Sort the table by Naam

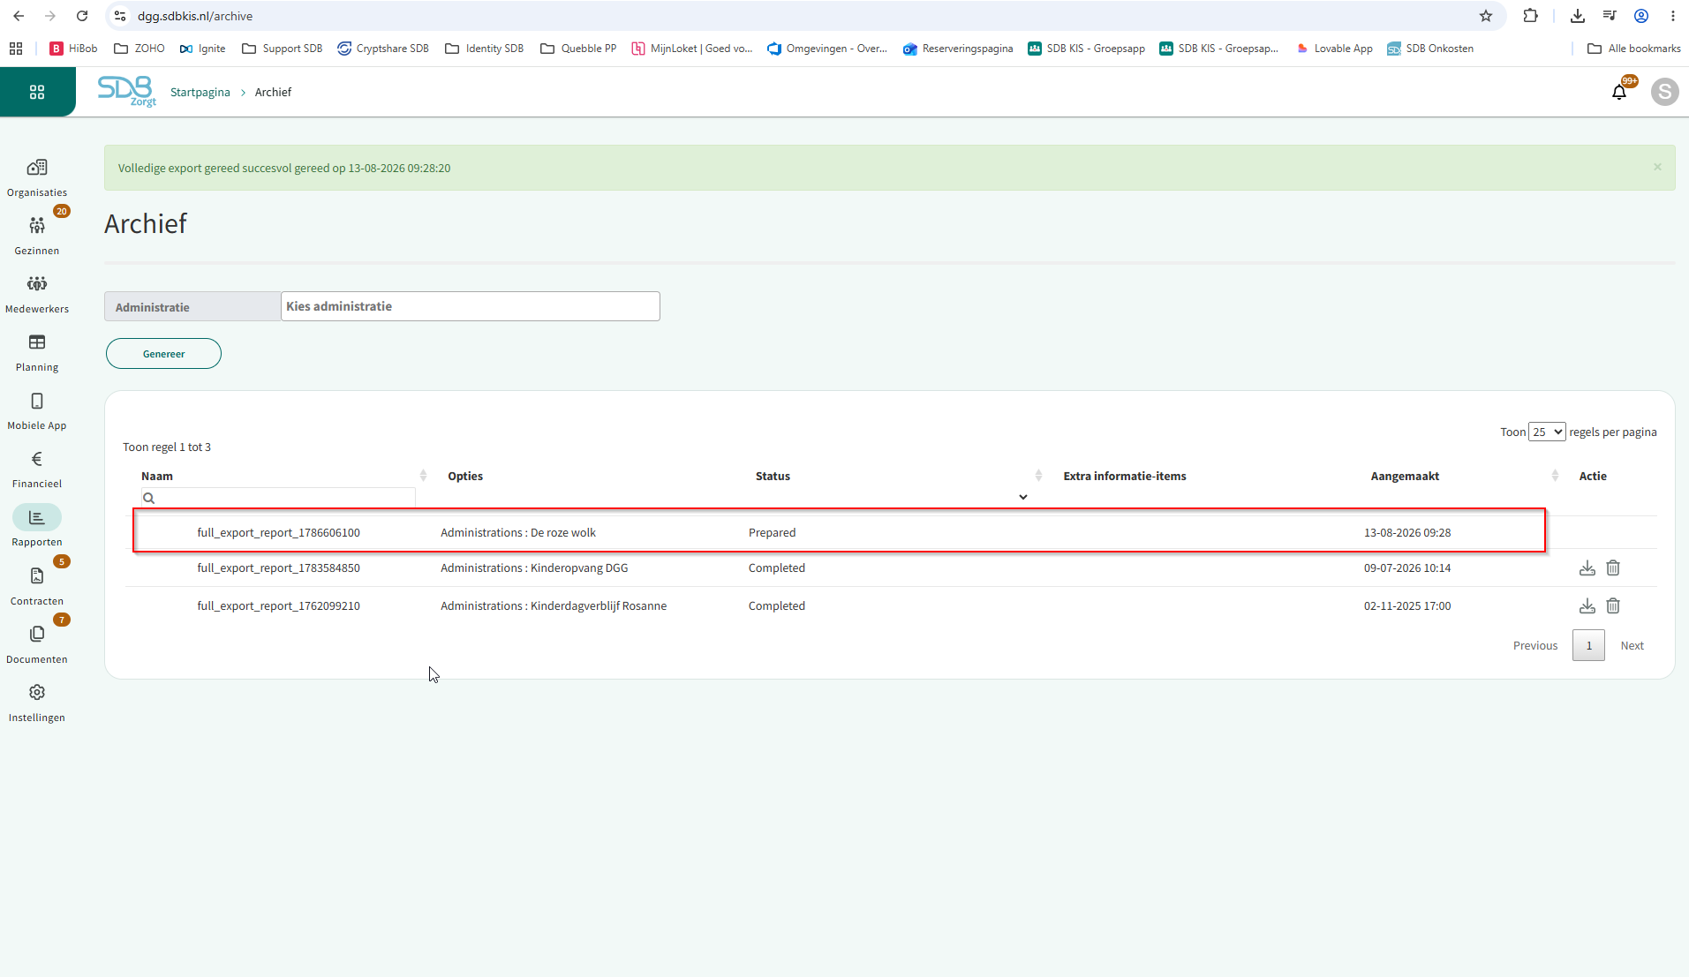pos(423,476)
